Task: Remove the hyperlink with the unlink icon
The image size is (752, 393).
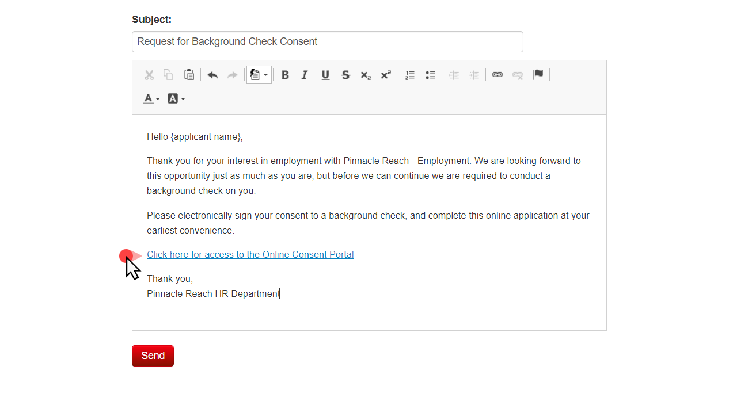Action: coord(517,75)
